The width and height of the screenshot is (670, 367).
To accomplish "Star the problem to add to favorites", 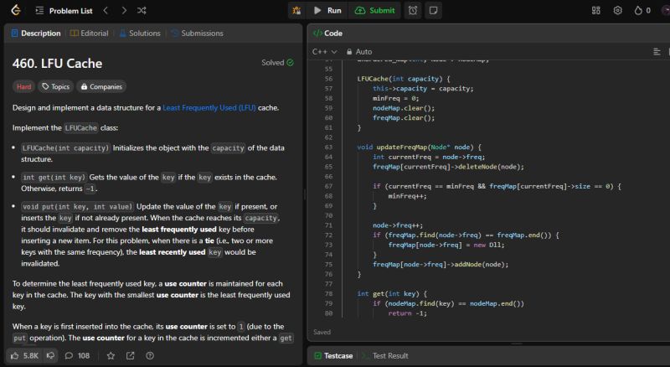I will click(x=111, y=356).
